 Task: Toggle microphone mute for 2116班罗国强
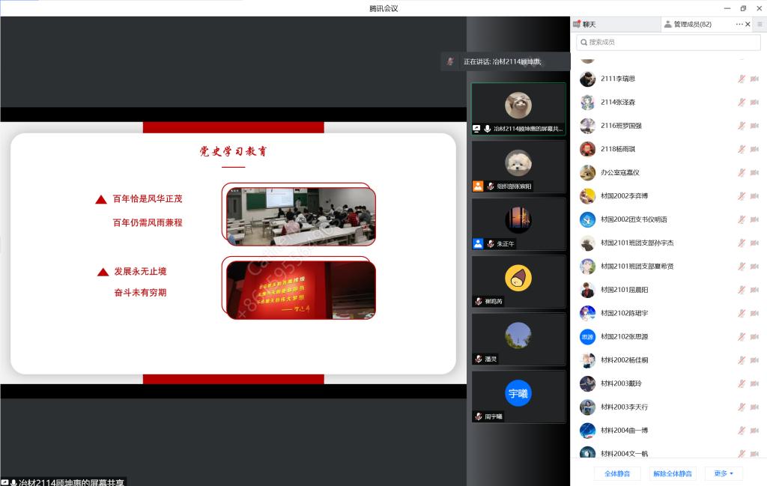[742, 126]
